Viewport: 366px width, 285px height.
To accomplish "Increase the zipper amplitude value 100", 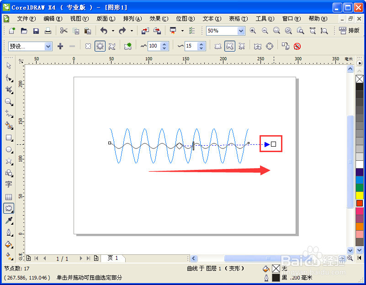I will (x=164, y=44).
